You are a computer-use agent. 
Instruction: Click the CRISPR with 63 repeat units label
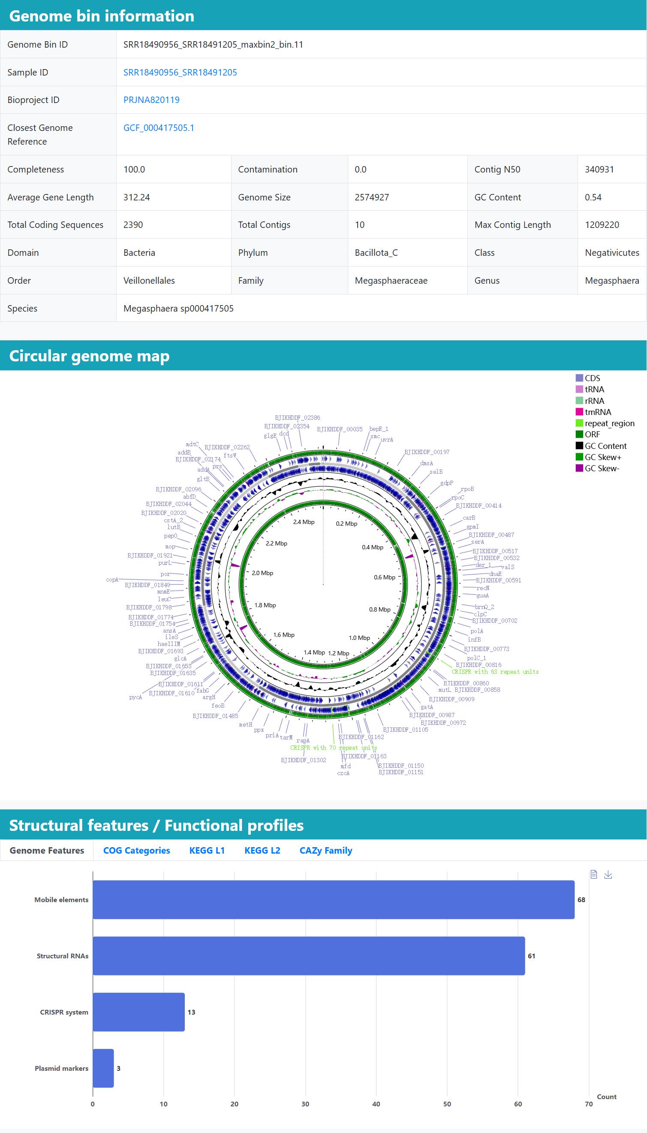pyautogui.click(x=495, y=672)
